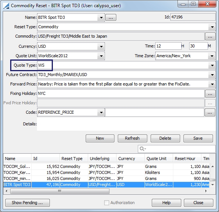The height and width of the screenshot is (212, 219).
Task: Click the Show Pending button
Action: 28,203
